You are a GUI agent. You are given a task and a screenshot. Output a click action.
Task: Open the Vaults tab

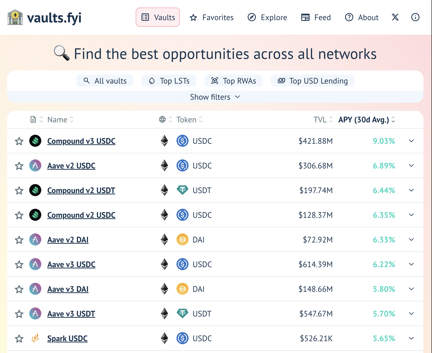pos(158,17)
